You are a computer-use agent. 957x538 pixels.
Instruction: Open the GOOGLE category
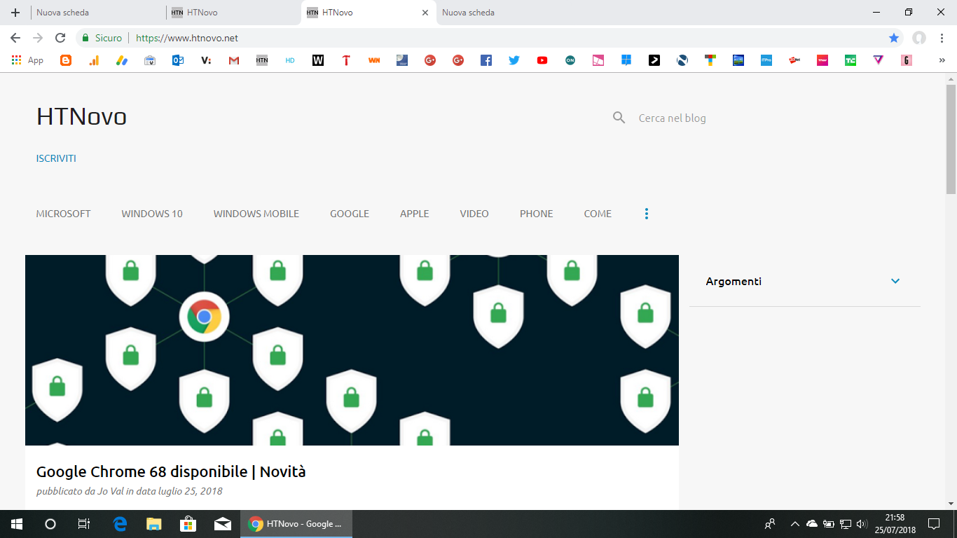pos(350,214)
